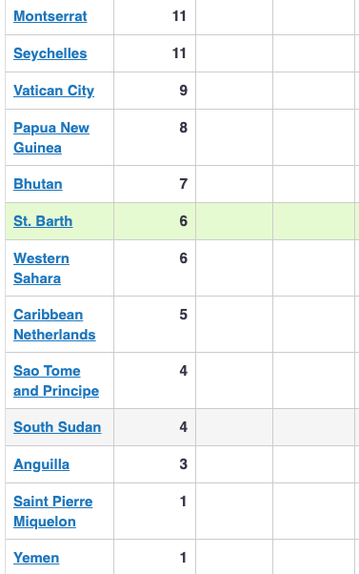
Task: Open Caribbean Netherlands link
Action: coord(54,325)
